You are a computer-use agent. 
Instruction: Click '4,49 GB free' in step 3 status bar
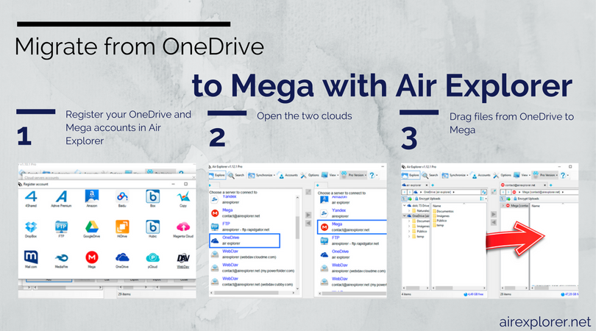pos(474,294)
